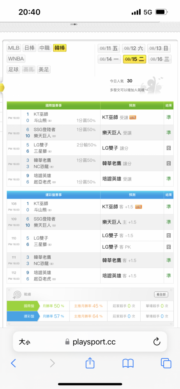Select the 中職 league tab
Viewport: 180px width, 389px height.
(x=45, y=48)
